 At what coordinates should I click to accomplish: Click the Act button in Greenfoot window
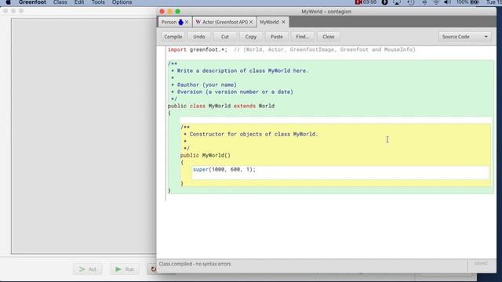click(x=87, y=269)
